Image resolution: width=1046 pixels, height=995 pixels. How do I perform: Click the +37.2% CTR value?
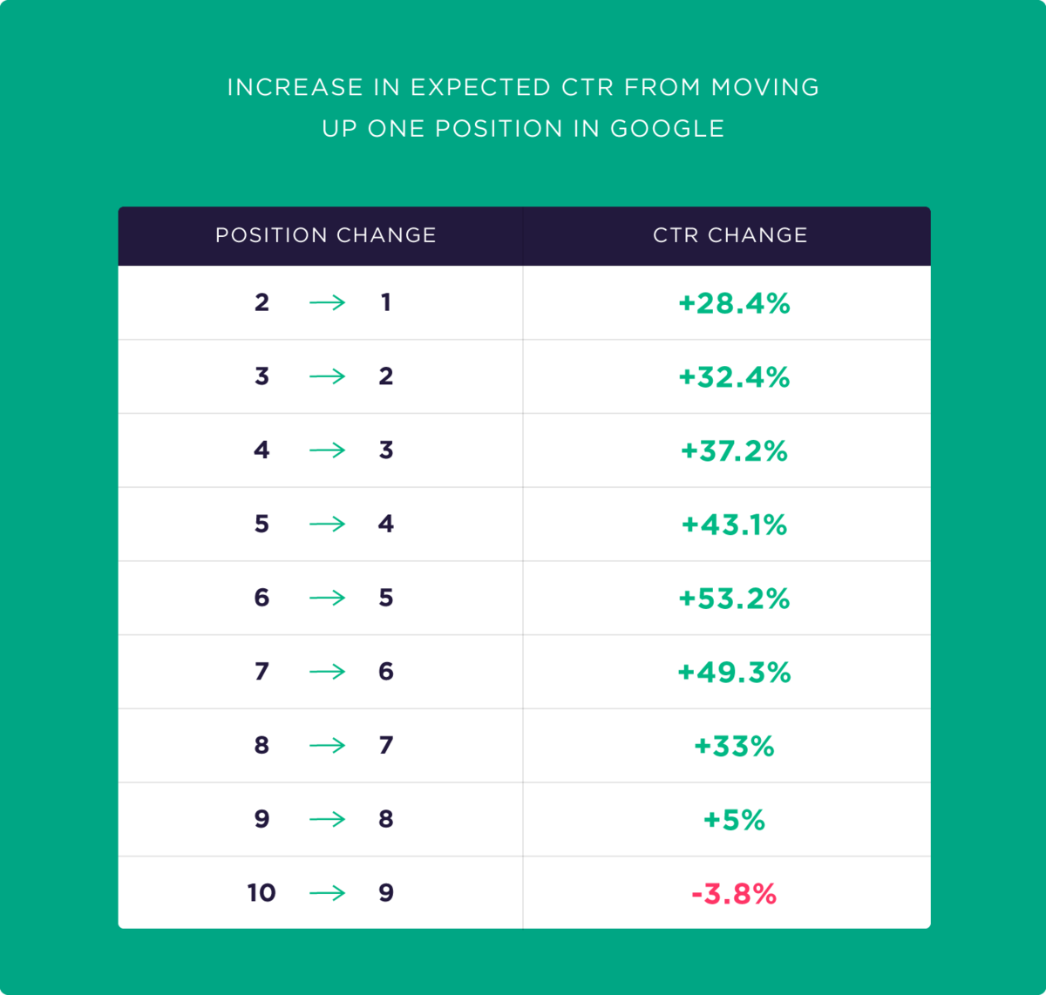point(734,450)
